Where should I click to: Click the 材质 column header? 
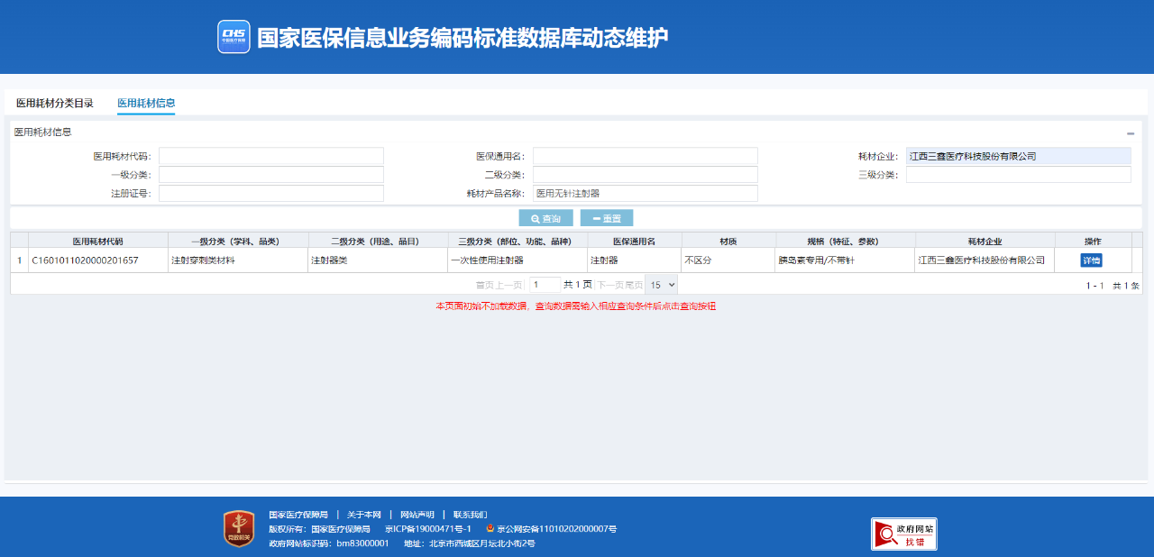[728, 241]
